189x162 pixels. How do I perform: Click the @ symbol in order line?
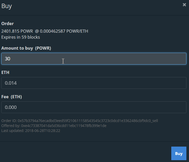pyautogui.click(x=37, y=31)
